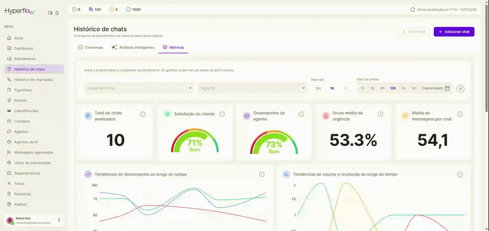Open info icon for Satisfação do cliente
The width and height of the screenshot is (489, 231).
coord(222,114)
